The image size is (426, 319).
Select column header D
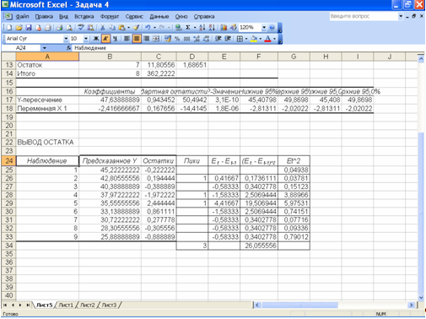click(x=192, y=57)
